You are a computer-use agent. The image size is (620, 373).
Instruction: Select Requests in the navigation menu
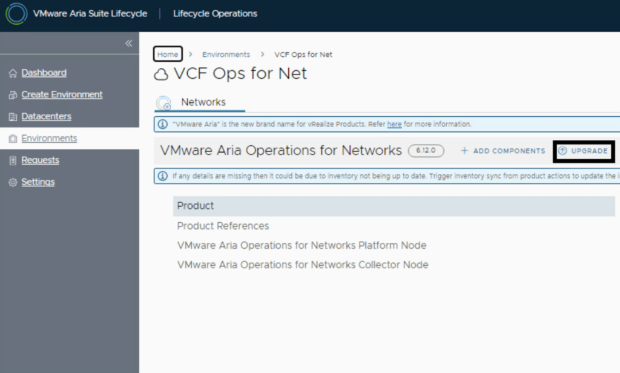tap(40, 160)
